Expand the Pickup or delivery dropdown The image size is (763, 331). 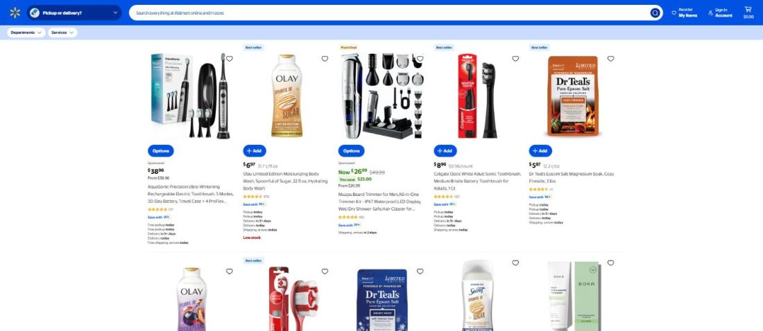click(x=74, y=12)
